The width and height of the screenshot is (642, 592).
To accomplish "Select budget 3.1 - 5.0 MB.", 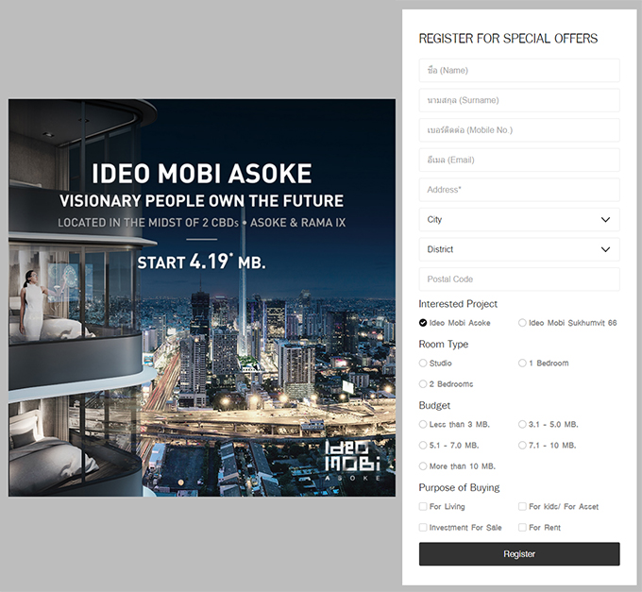I will click(523, 425).
